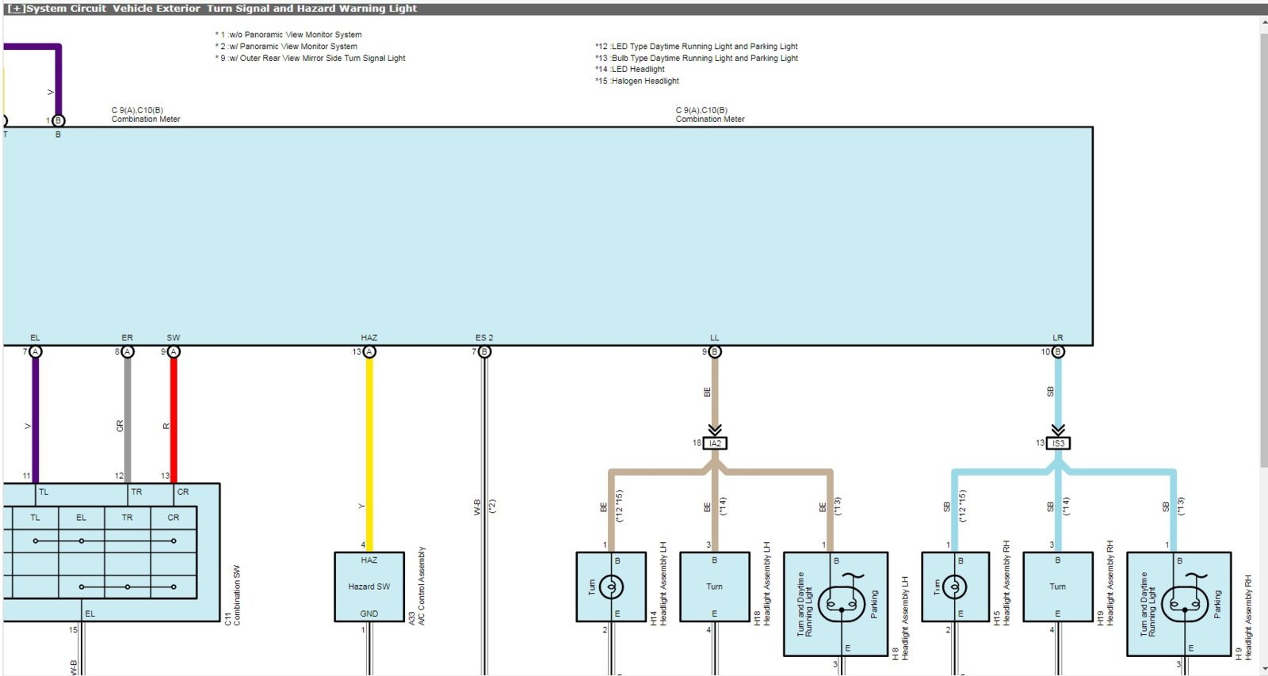Click the large Combination Meter block
1268x676 pixels.
(x=548, y=236)
